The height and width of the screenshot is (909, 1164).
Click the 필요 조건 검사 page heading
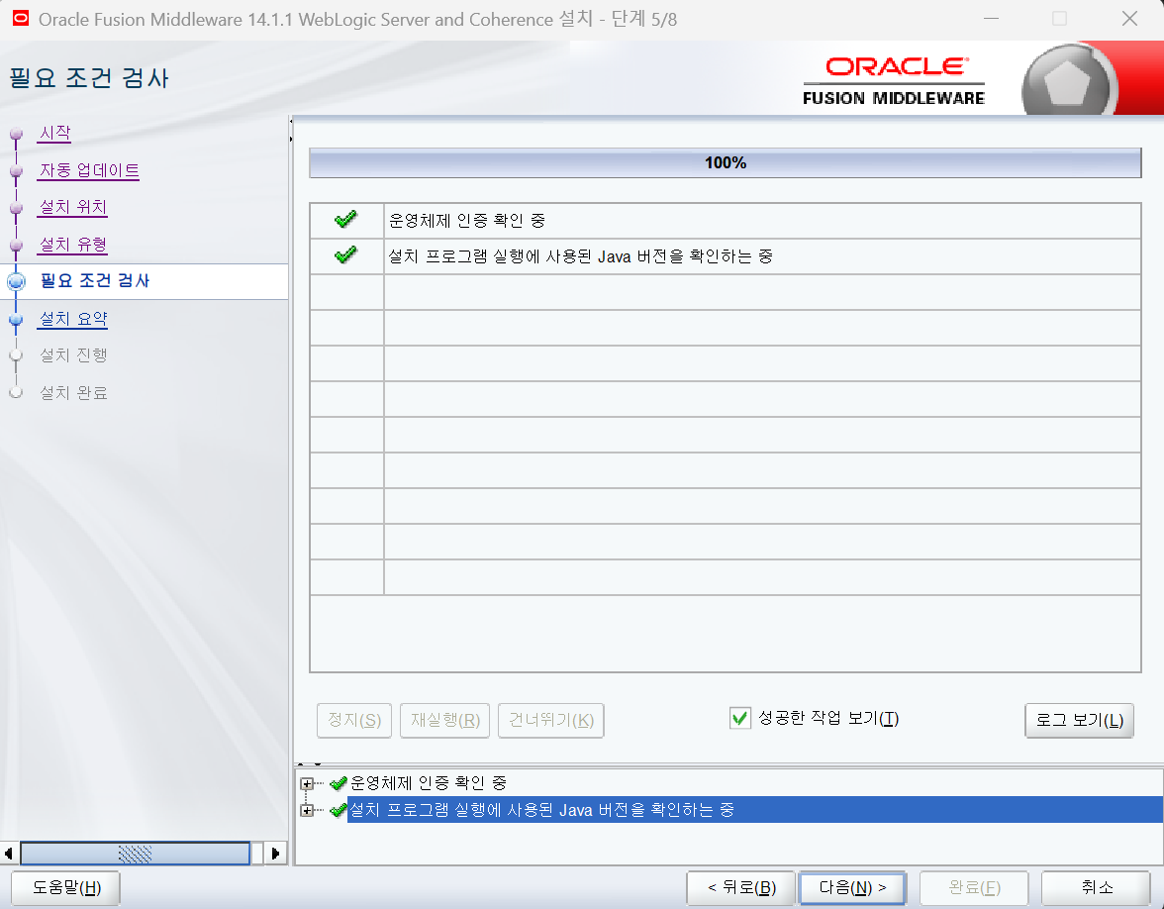click(89, 78)
